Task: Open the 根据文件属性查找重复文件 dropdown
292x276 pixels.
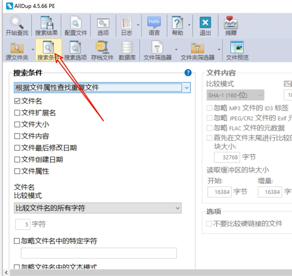Action: pyautogui.click(x=102, y=88)
